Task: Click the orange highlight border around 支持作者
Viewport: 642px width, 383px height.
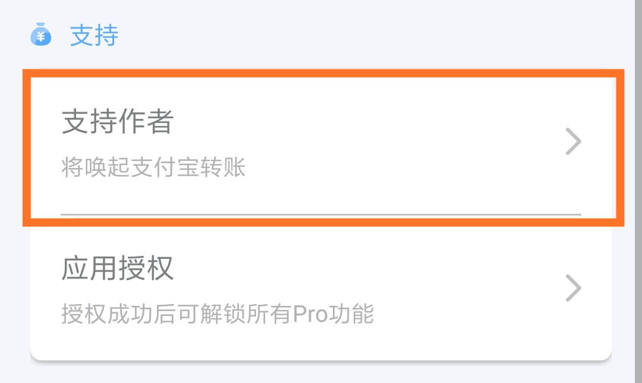Action: [x=323, y=73]
